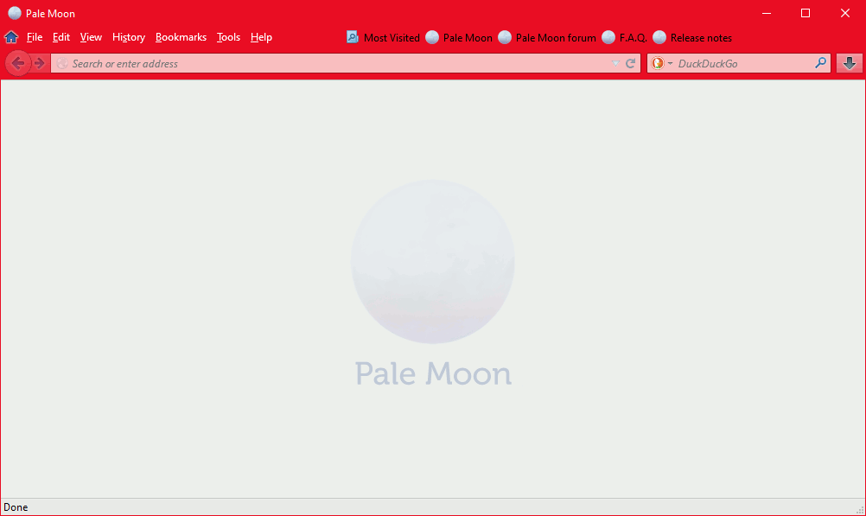
Task: Open the History menu
Action: pyautogui.click(x=129, y=37)
